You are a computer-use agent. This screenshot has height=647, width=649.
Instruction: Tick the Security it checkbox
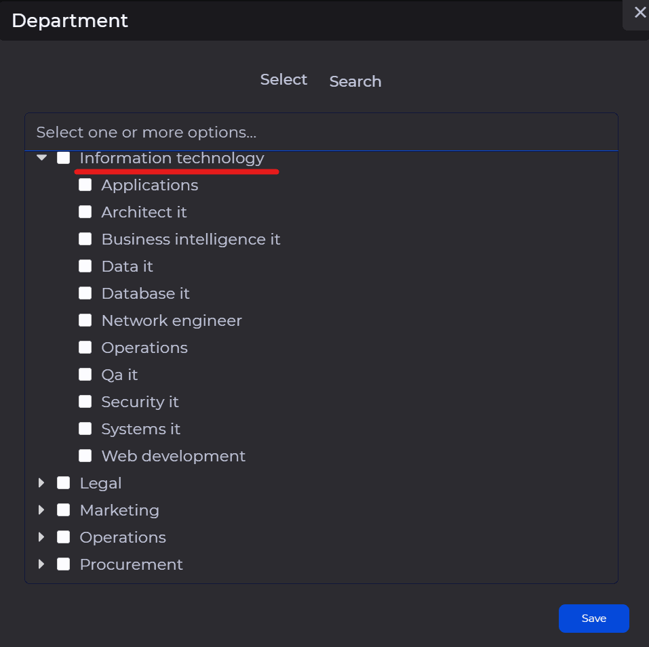click(85, 402)
